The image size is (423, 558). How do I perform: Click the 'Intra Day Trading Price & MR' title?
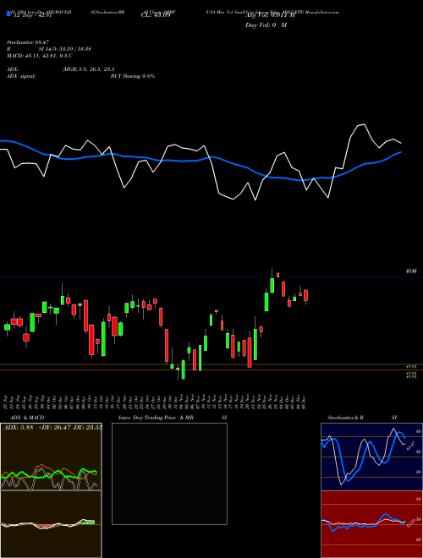click(x=156, y=418)
